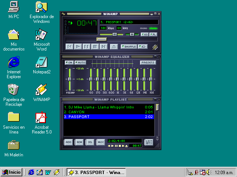Viewport: 237px width, 177px height.
Task: Launch Internet Explorer from quick launch bar
Action: pos(31,172)
